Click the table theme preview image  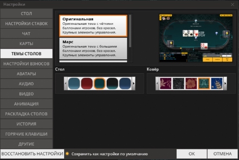tap(196, 38)
